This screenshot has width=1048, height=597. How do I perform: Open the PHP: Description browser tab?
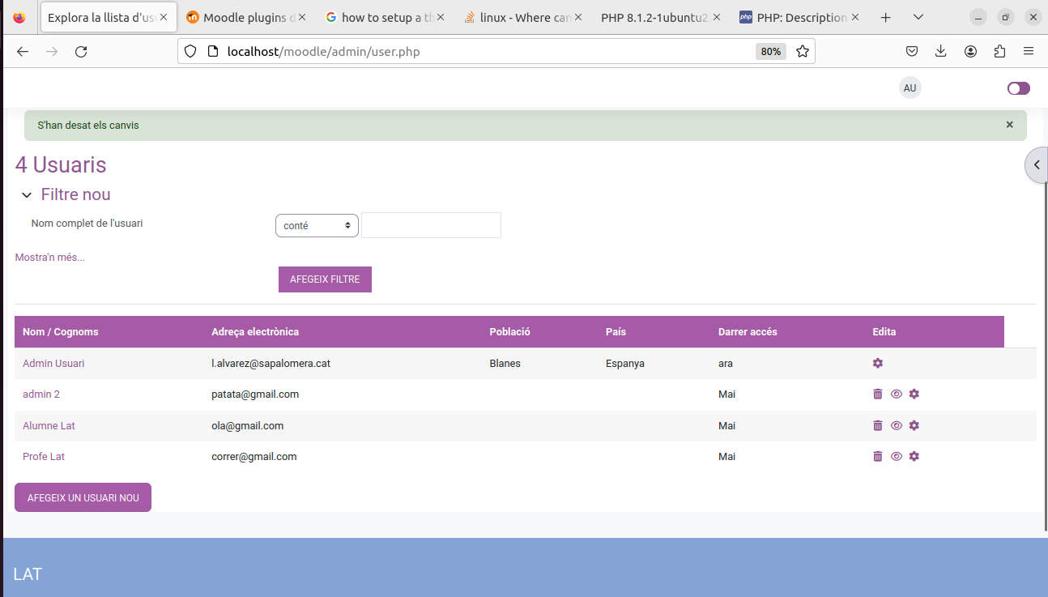(798, 16)
